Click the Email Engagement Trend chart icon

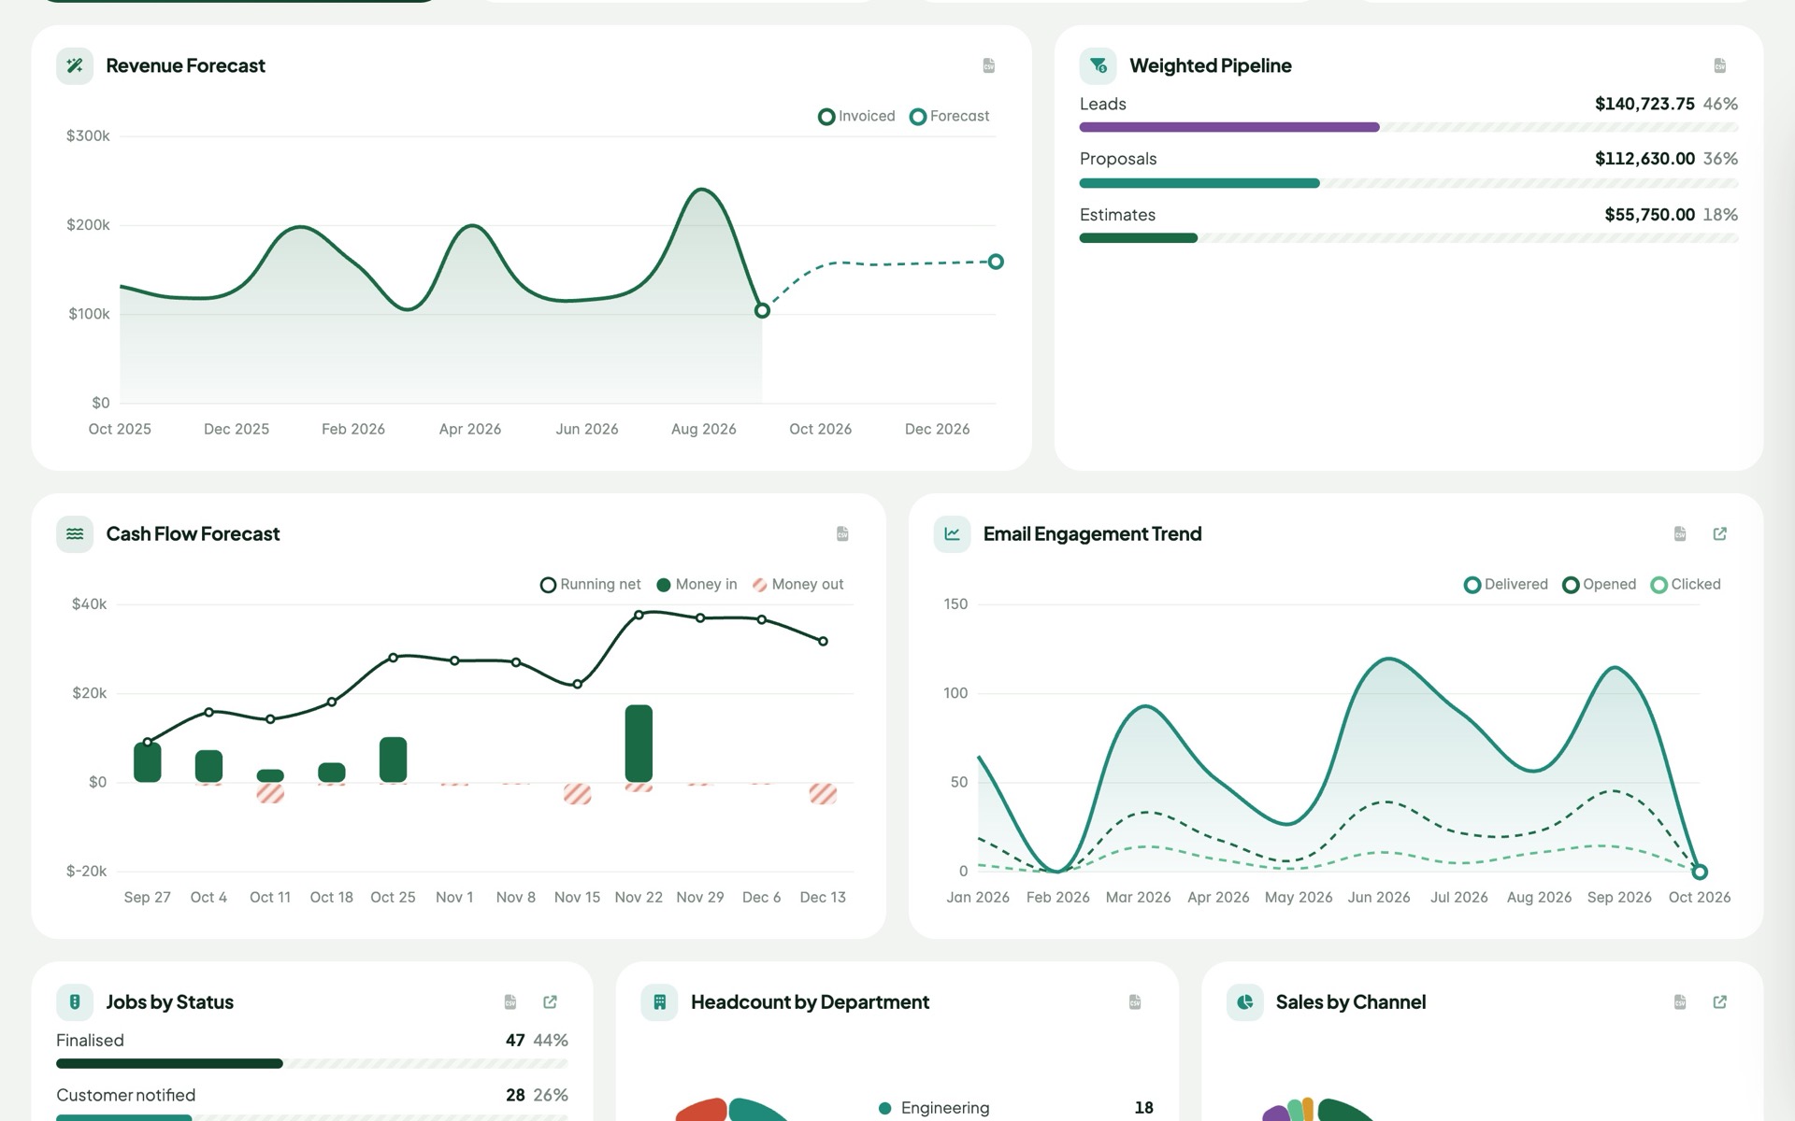(x=952, y=533)
